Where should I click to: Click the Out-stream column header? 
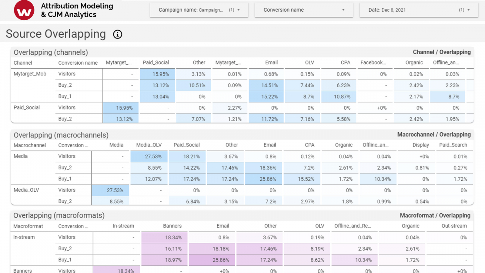[x=454, y=226]
